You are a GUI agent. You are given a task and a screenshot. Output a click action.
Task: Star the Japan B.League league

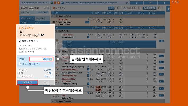[56, 101]
